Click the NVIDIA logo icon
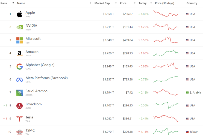This screenshot has width=203, height=138. coord(19,27)
